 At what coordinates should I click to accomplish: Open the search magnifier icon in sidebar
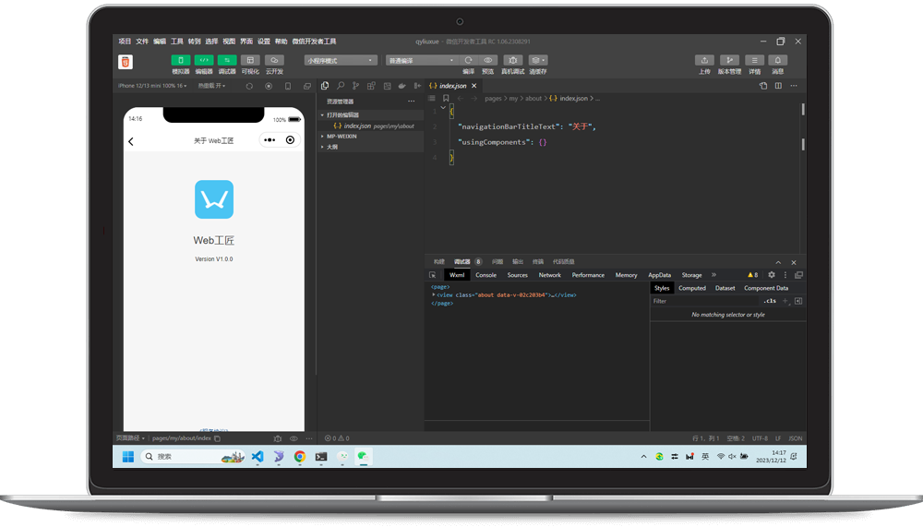point(341,86)
